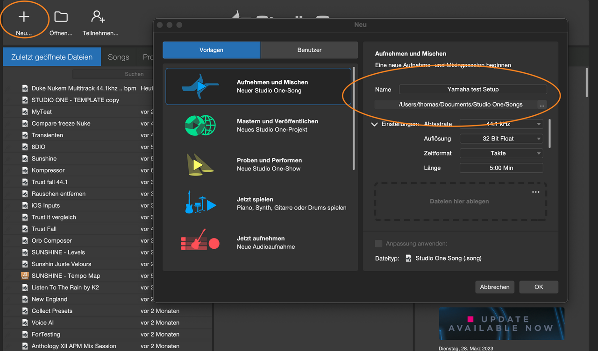Select Trust fall 44.1 in recent files
The height and width of the screenshot is (351, 598).
[x=50, y=182]
